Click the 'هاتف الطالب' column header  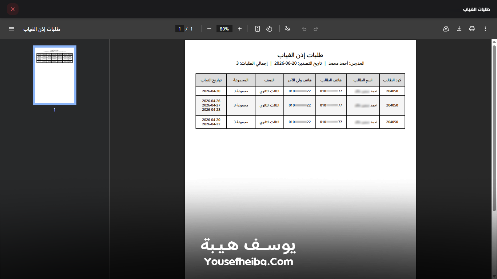pos(331,80)
